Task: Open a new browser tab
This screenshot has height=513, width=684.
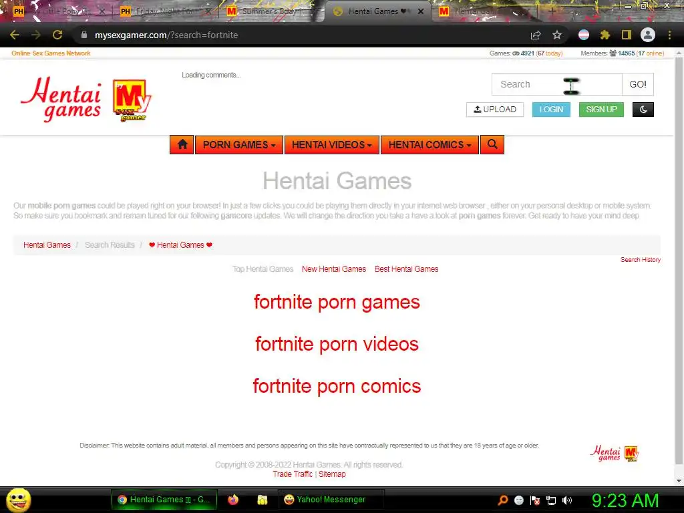Action: point(552,11)
